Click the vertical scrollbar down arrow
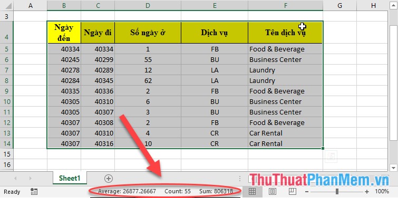The image size is (398, 198). 393,168
